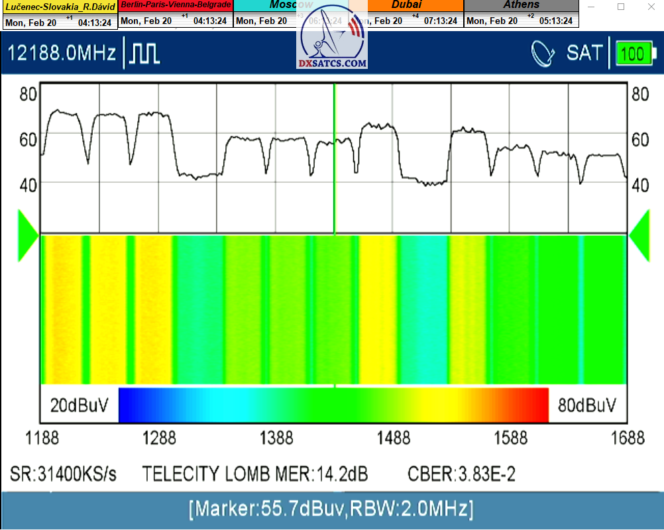Click the square-wave pulse icon
Image resolution: width=664 pixels, height=530 pixels.
coord(144,54)
